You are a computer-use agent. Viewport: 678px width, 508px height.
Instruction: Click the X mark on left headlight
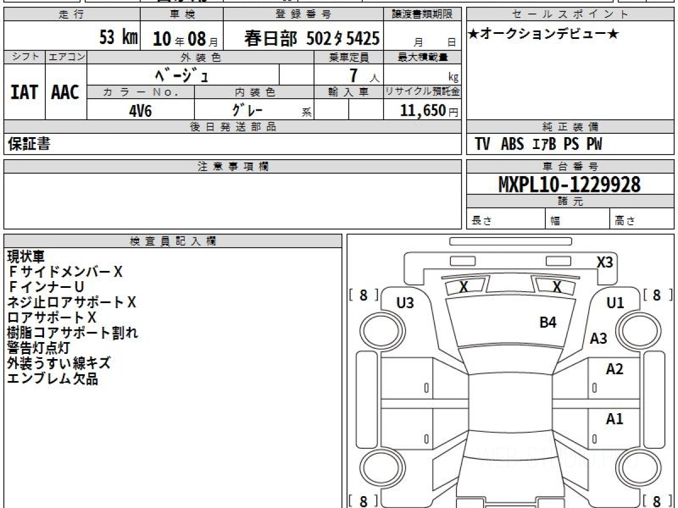(464, 287)
